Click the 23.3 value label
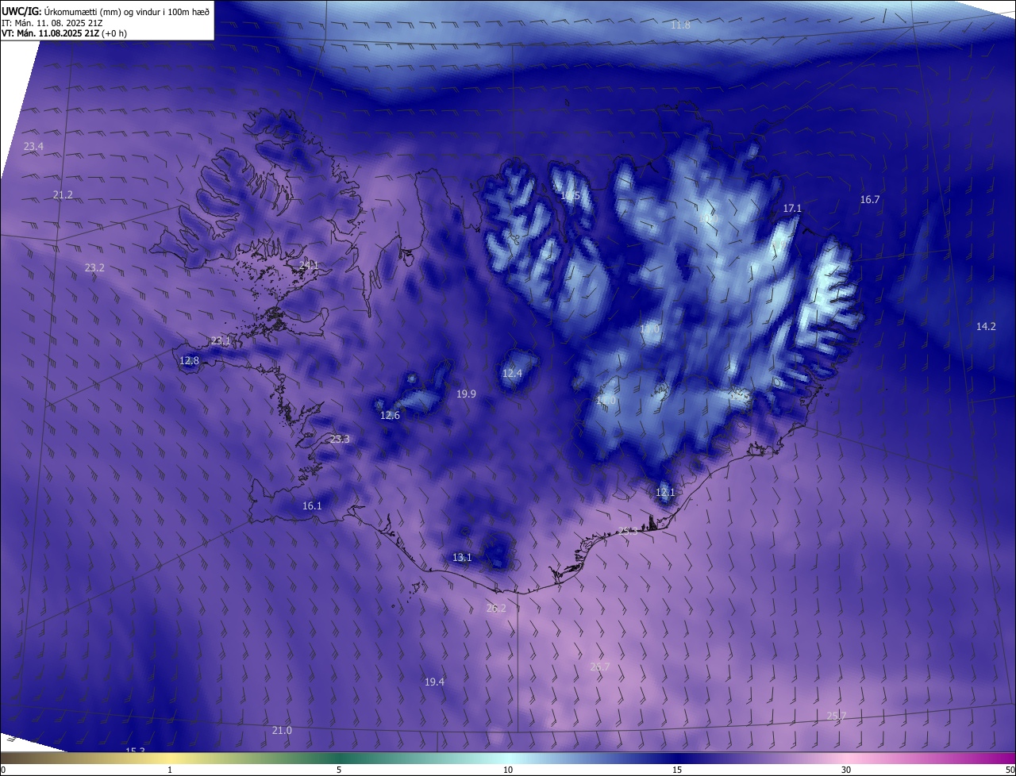Image resolution: width=1016 pixels, height=776 pixels. [x=340, y=439]
